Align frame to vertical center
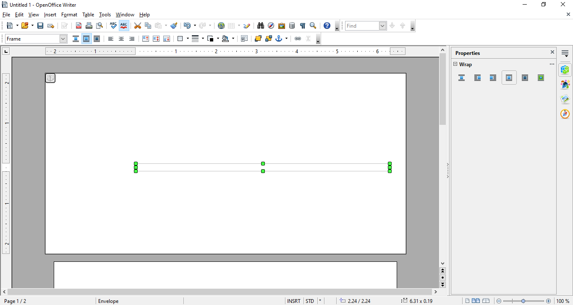Screen dimensions: 573x305 [156, 39]
